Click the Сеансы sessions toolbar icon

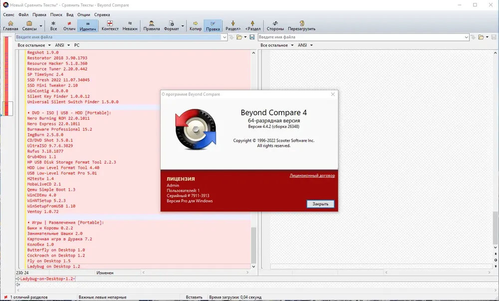29,26
